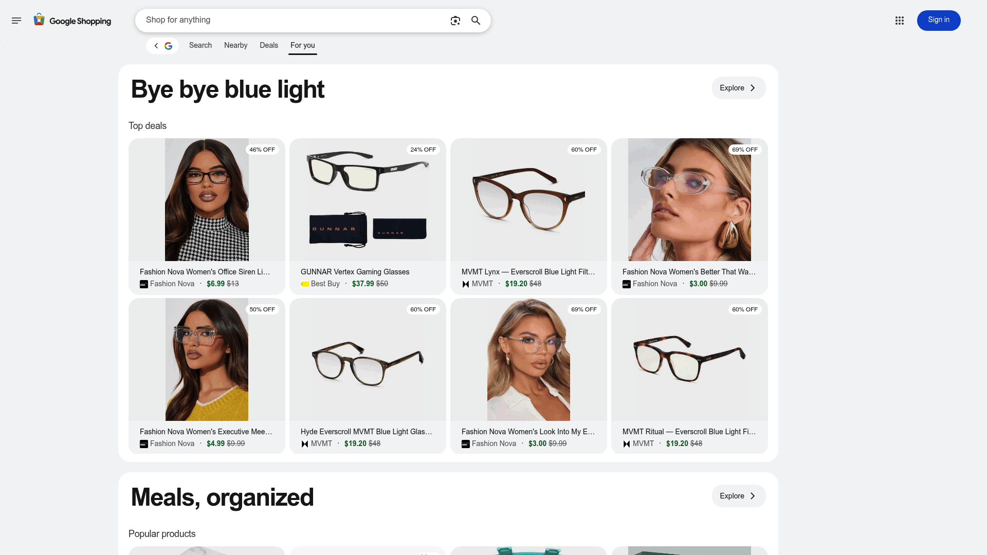The height and width of the screenshot is (555, 987).
Task: Click Fashion Nova Women's Executive title
Action: [206, 432]
